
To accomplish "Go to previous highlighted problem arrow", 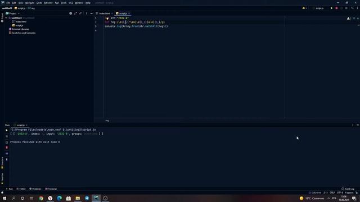I will point(354,19).
